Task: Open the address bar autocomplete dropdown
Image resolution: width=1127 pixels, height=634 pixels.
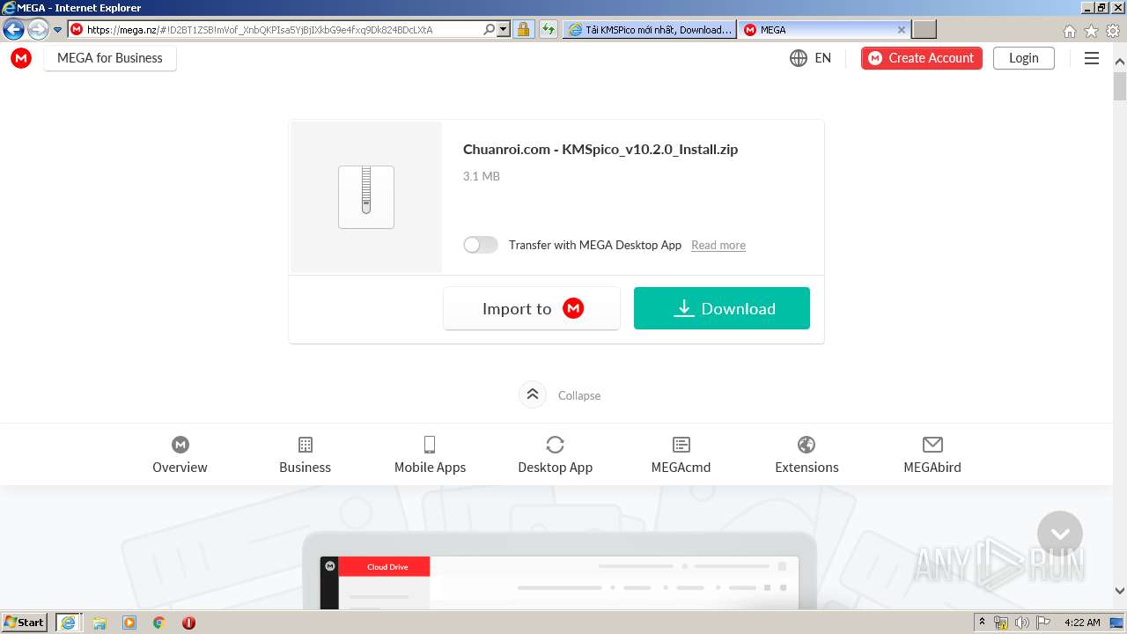Action: pyautogui.click(x=504, y=29)
